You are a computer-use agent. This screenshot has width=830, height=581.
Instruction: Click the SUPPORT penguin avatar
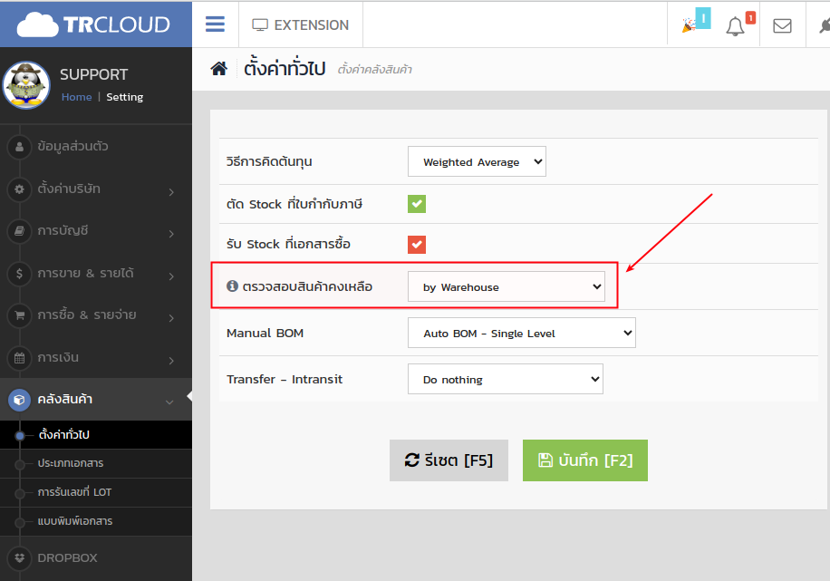click(26, 84)
